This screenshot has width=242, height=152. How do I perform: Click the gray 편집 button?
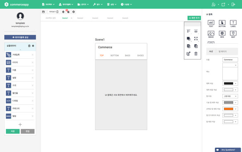coord(28,131)
